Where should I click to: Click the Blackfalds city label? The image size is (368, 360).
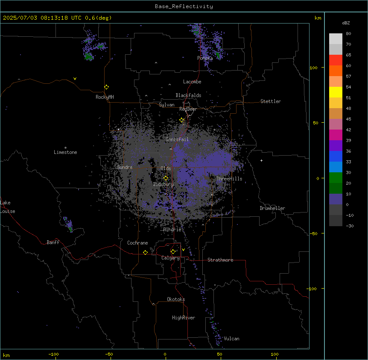pos(188,95)
